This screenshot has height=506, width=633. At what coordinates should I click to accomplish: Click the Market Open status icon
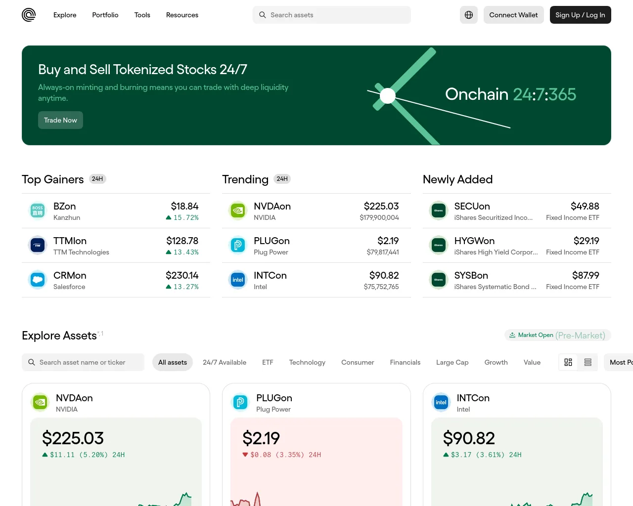(x=512, y=335)
